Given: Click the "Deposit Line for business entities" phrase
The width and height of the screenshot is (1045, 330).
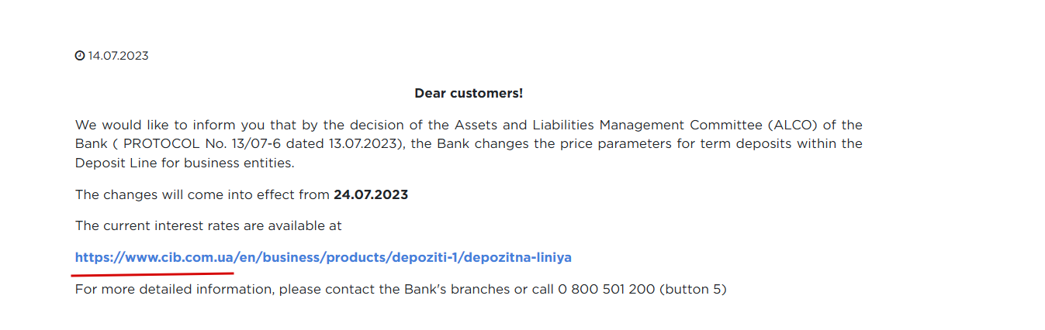Looking at the screenshot, I should tap(185, 163).
